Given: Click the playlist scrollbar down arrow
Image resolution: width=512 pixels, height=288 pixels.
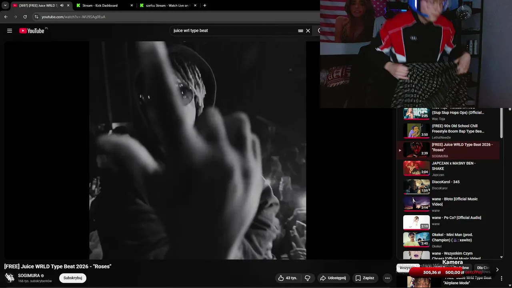Looking at the screenshot, I should pos(502,257).
